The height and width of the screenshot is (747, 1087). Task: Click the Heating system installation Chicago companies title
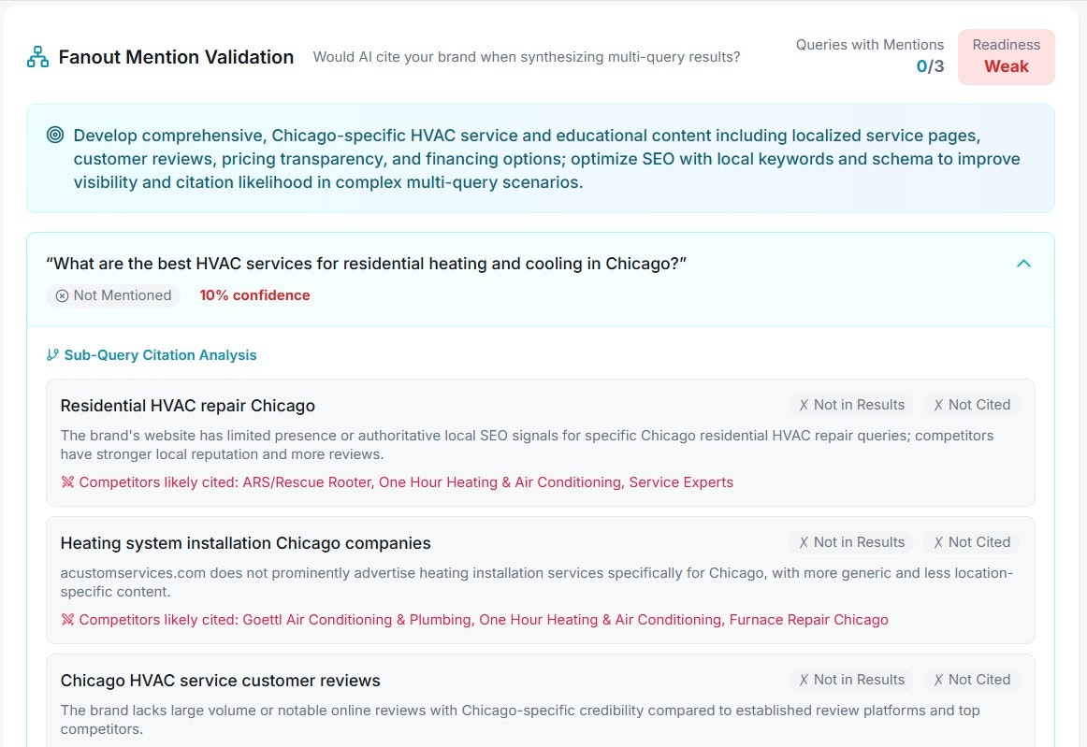coord(245,543)
